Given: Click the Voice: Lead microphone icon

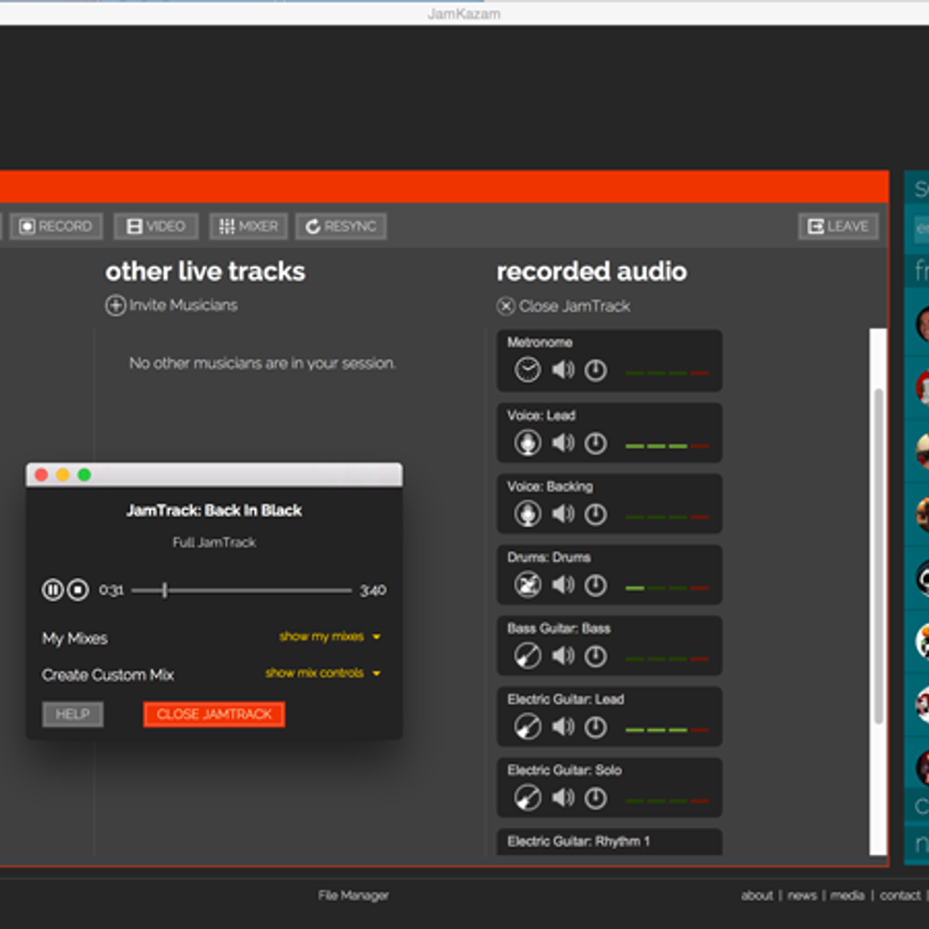Looking at the screenshot, I should click(527, 443).
